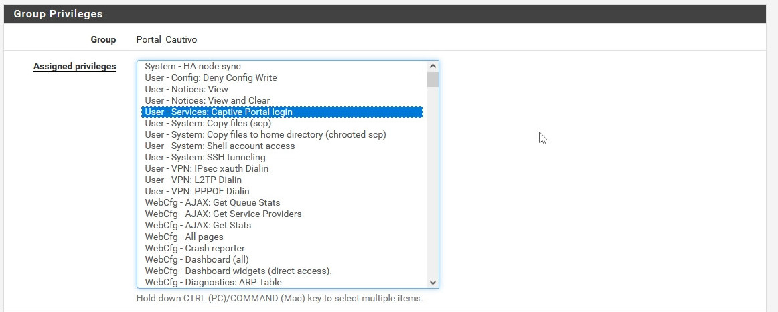Select 'User - VPN: PPPOE Dialin'

pos(197,191)
